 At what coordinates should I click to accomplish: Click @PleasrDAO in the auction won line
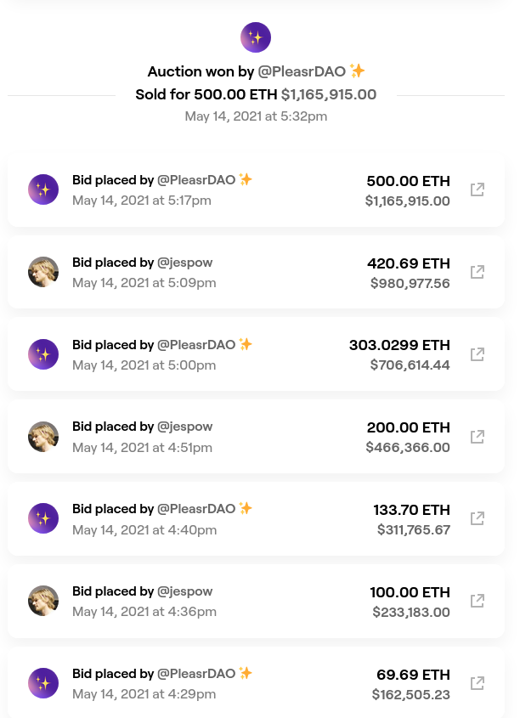coord(302,71)
